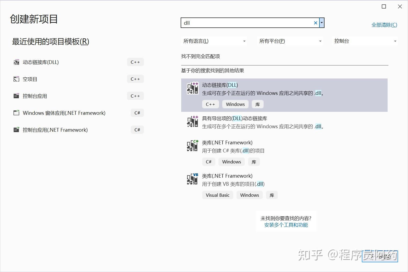Screen dimensions: 408x272
Task: Click the Windows 窗体应用(.NET Framework) template icon
Action: 16,113
